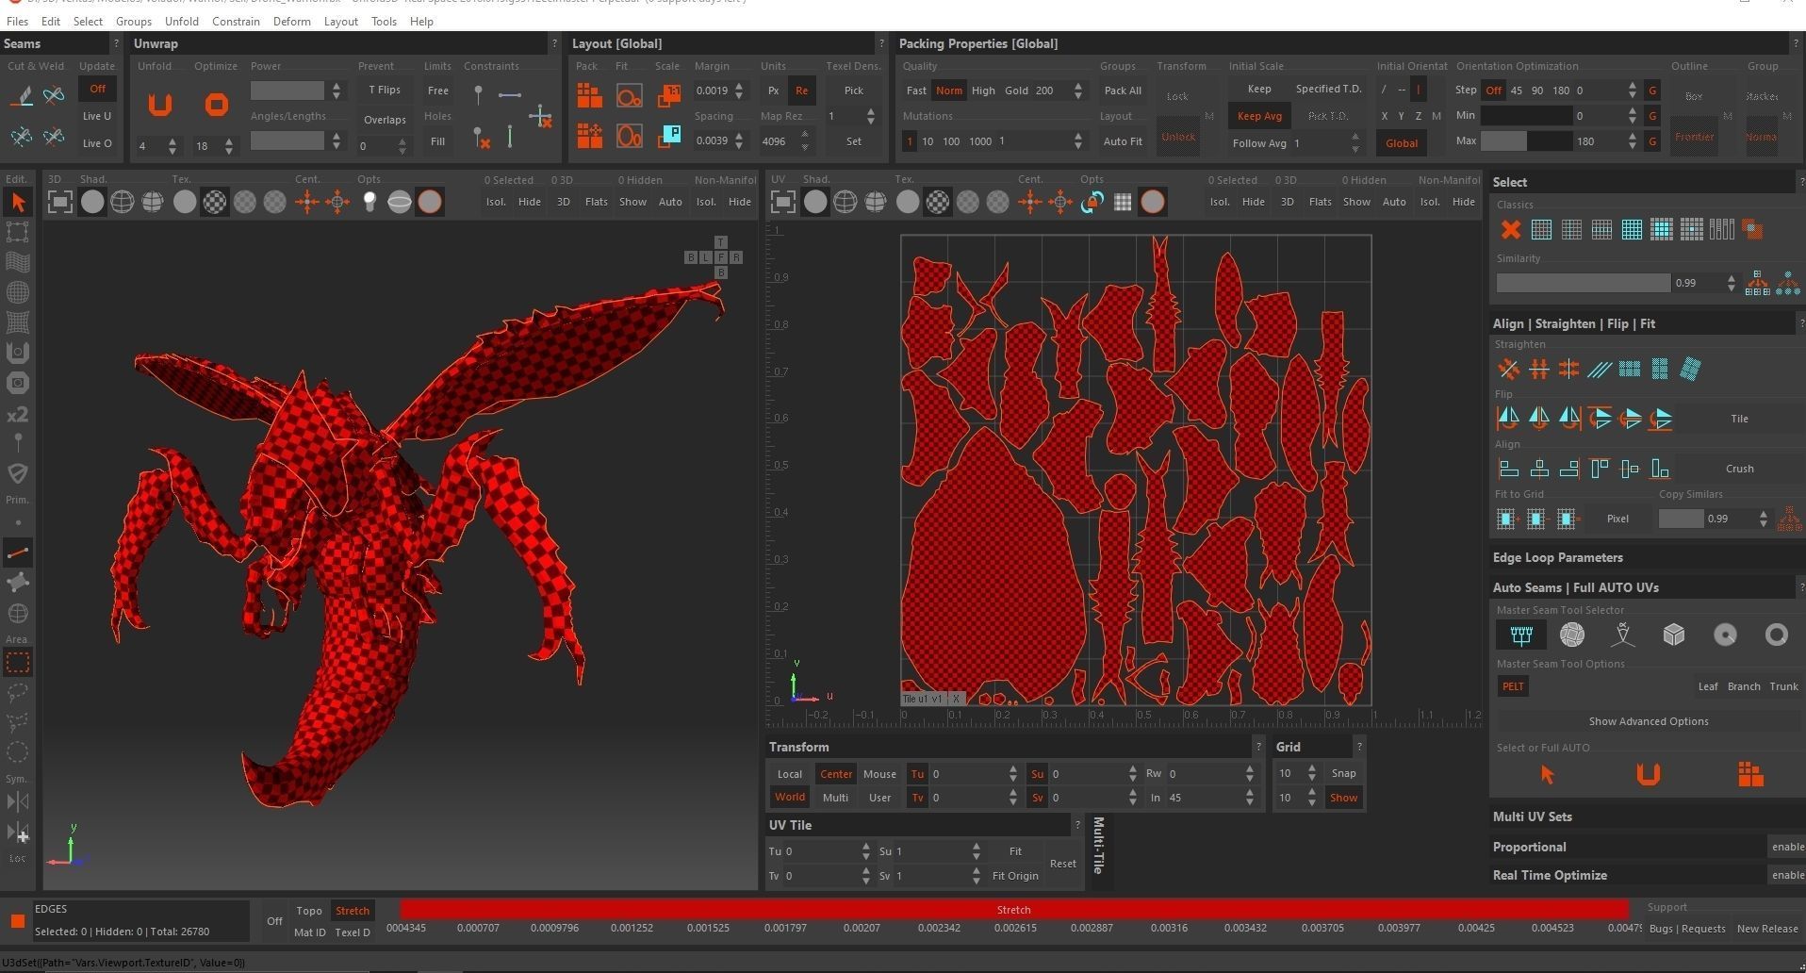Screen dimensions: 1806x973
Task: Open the Tools menu
Action: point(384,21)
